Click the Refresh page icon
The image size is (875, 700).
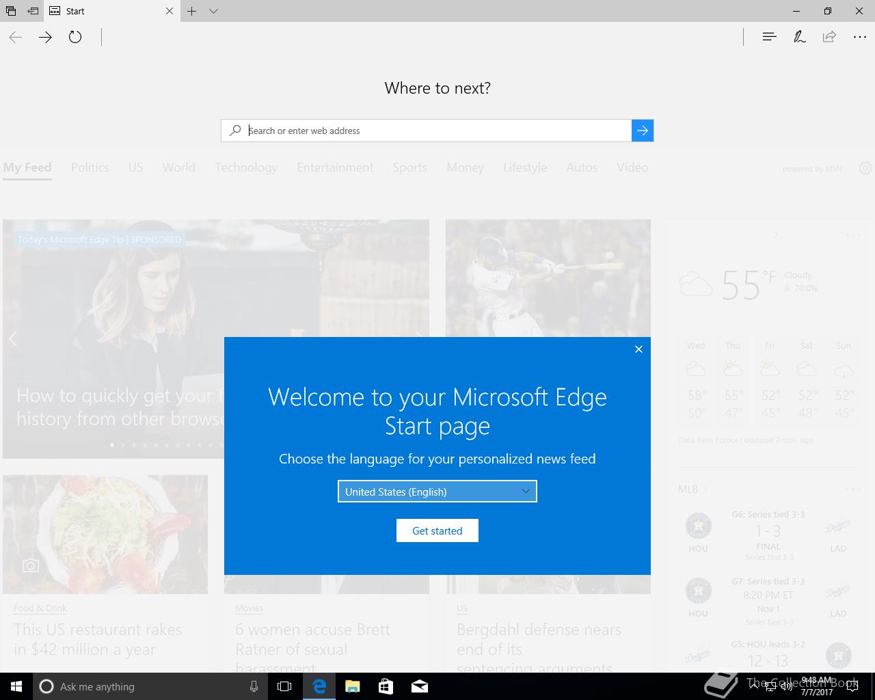coord(75,37)
